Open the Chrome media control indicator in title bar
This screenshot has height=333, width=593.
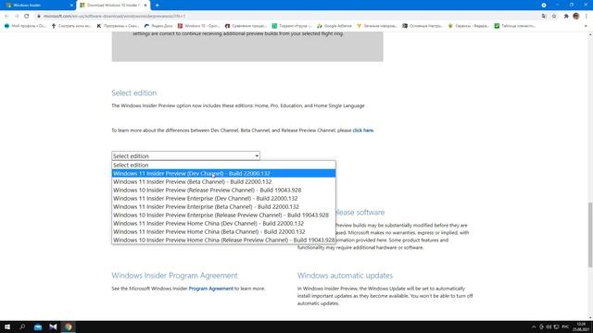pos(544,6)
